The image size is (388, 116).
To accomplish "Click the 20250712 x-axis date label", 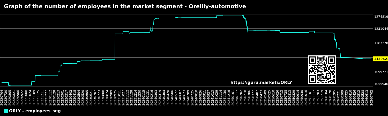I will click(282, 97).
